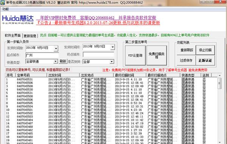Sort by the 送到 column header
The height and width of the screenshot is (144, 227).
point(206,75)
